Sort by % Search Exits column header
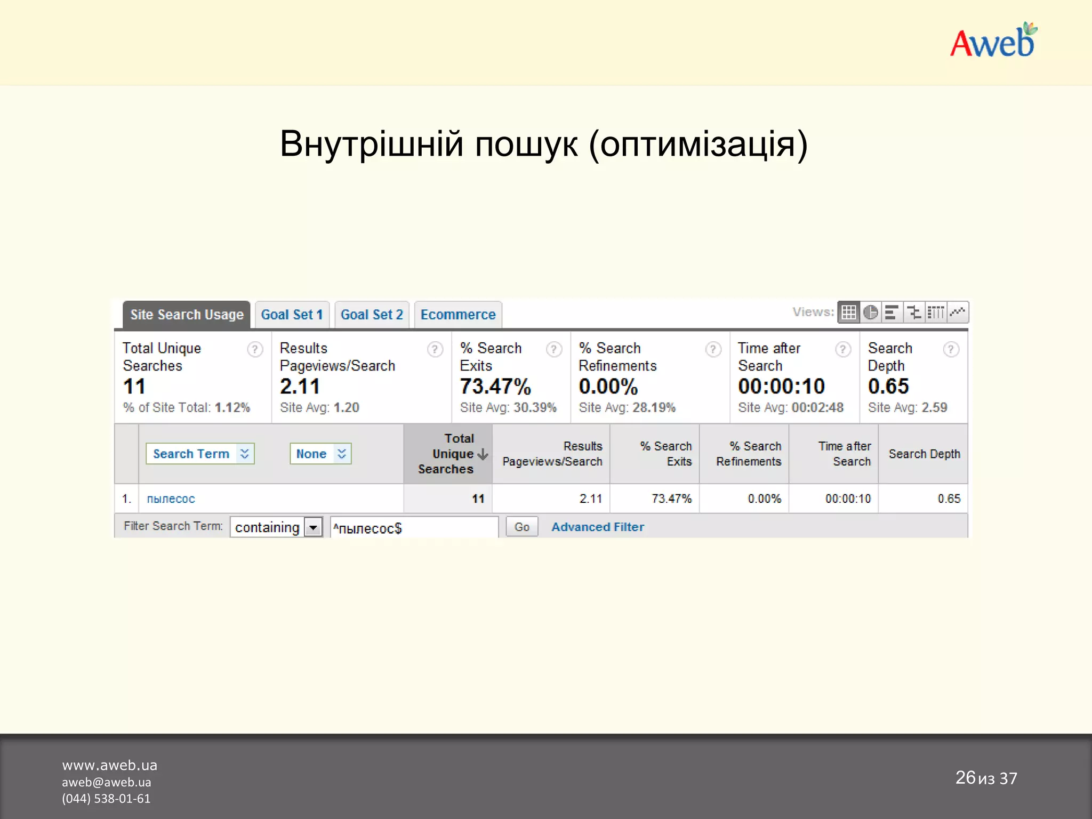1092x819 pixels. (655, 454)
